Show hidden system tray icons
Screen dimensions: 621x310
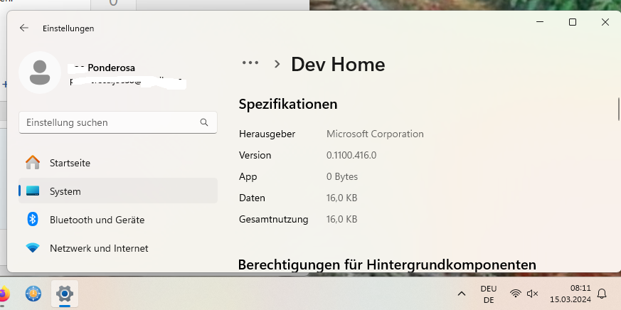(462, 293)
